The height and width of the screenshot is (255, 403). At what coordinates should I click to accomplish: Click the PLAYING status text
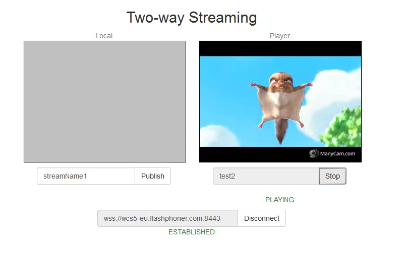click(x=279, y=200)
